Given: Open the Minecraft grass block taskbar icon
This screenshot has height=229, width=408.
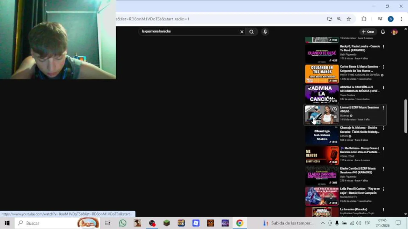Looking at the screenshot, I should 166,223.
